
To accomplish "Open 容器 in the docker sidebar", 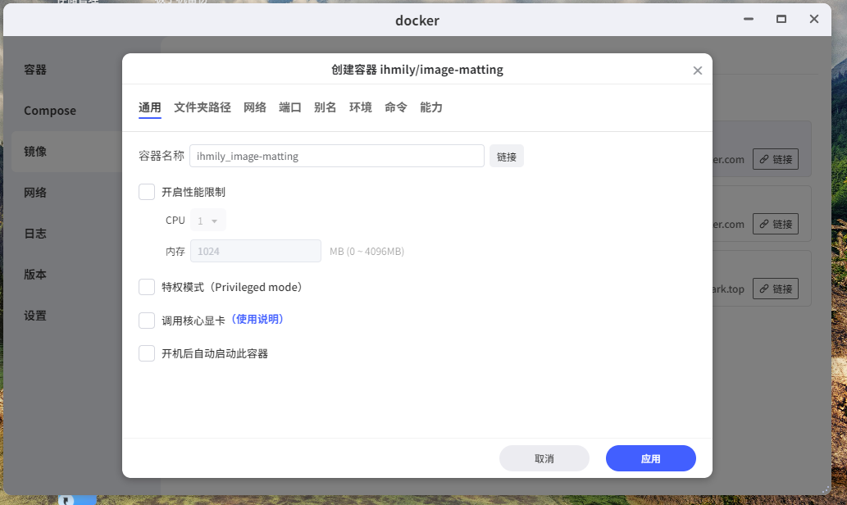I will (x=35, y=70).
